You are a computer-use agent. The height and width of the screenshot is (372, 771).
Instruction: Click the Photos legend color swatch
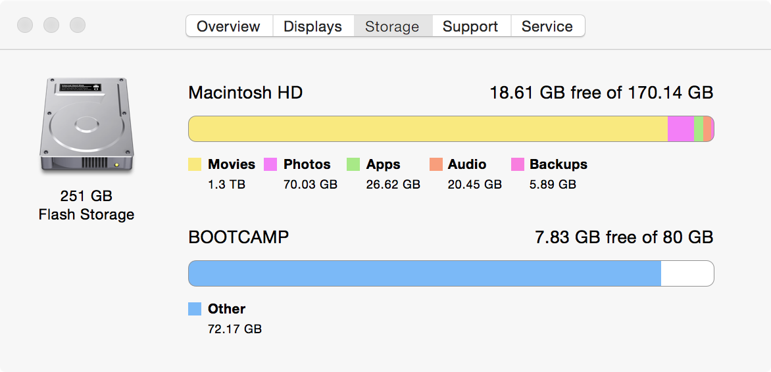pyautogui.click(x=270, y=164)
